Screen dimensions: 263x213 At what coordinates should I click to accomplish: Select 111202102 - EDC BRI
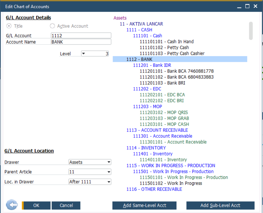[x=162, y=101]
